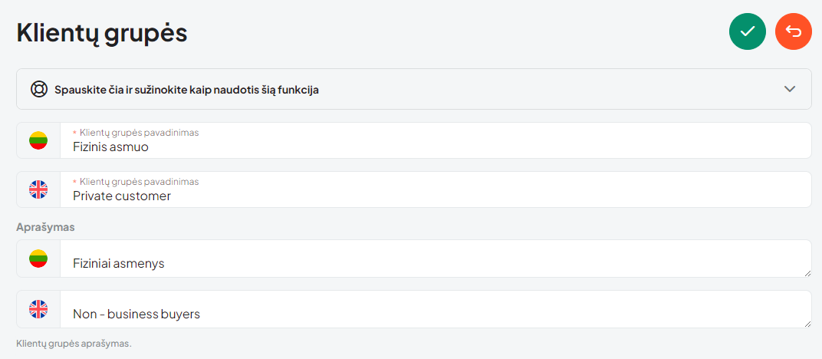The image size is (822, 359).
Task: Click into the 'Non - business buyers' description textarea
Action: (x=436, y=309)
